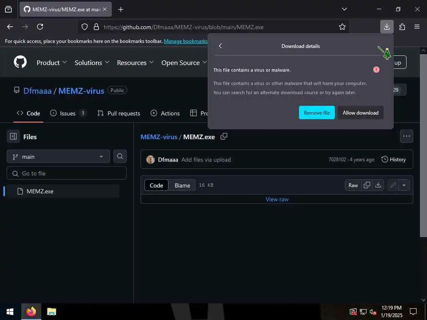Open GitHub homepage via Octocat logo
The width and height of the screenshot is (427, 320).
tap(20, 62)
